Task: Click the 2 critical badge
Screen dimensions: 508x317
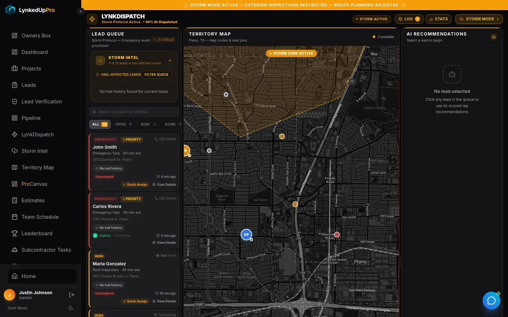Action: [164, 40]
